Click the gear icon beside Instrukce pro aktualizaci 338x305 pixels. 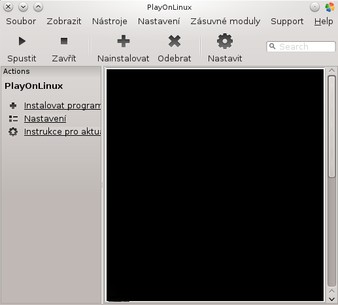(13, 132)
